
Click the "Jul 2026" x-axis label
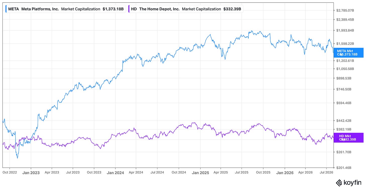click(x=326, y=172)
